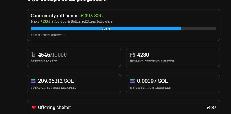The image size is (231, 114).
Task: Click the blue community growth progress bar
Action: pyautogui.click(x=106, y=29)
